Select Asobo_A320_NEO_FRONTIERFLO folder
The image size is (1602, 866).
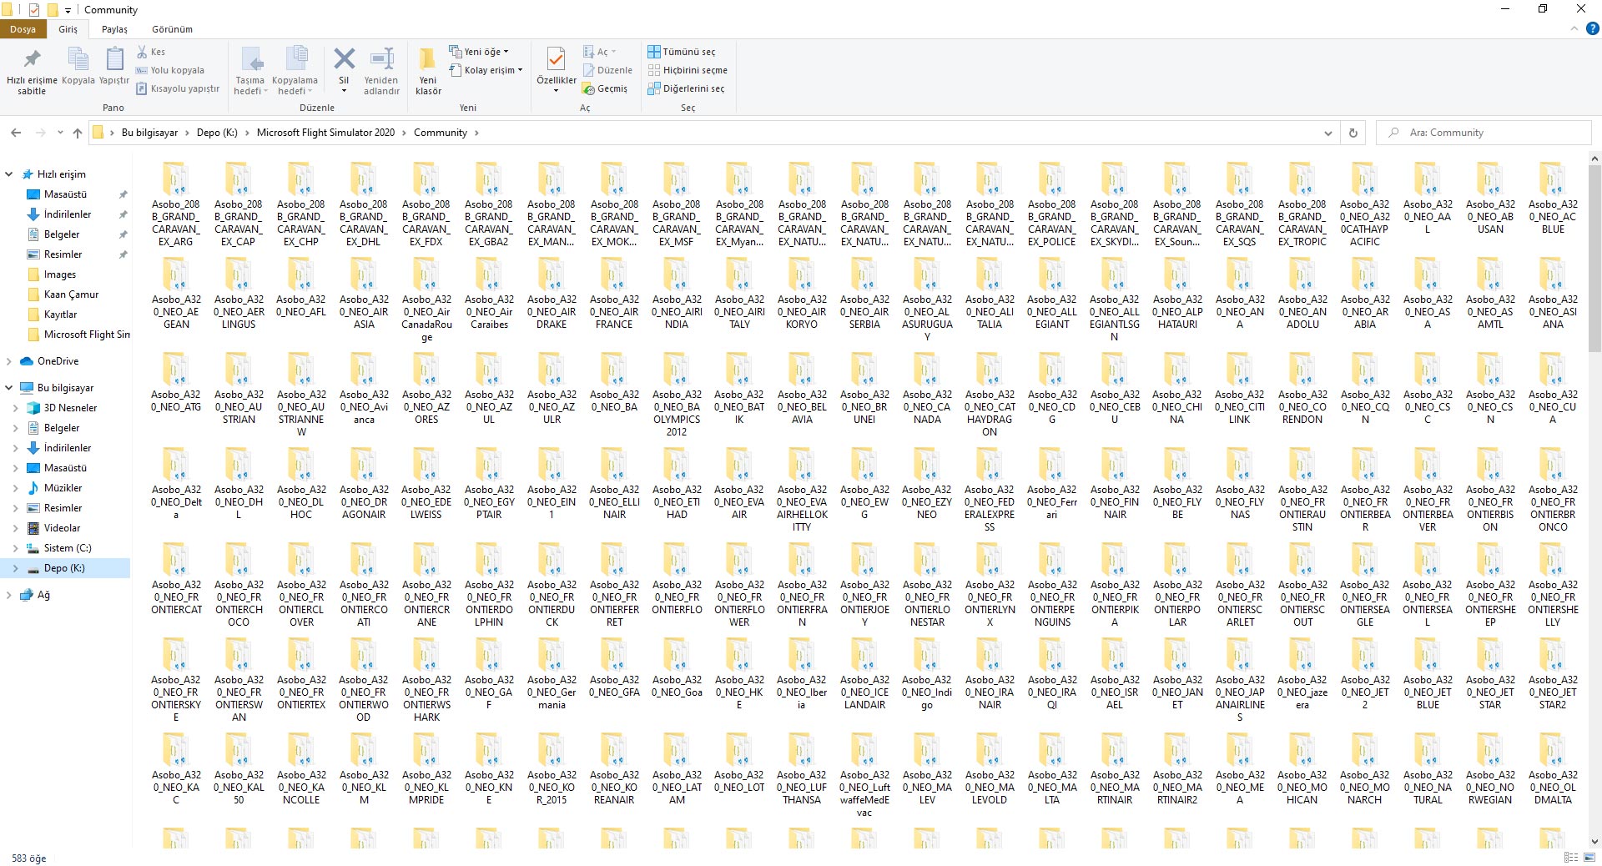pyautogui.click(x=677, y=580)
